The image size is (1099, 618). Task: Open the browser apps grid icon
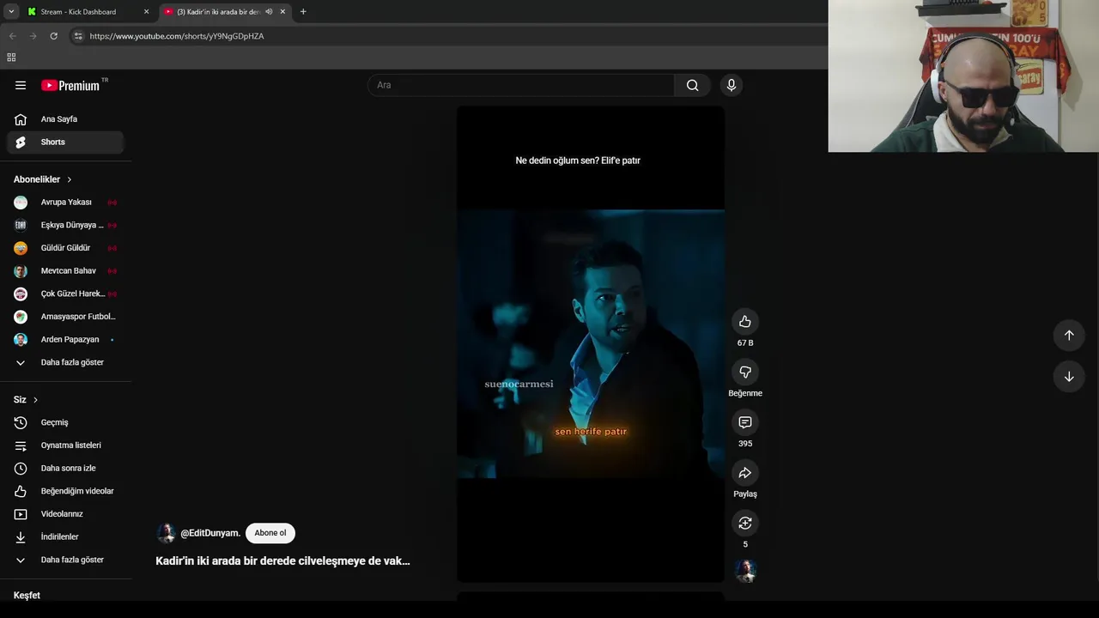pyautogui.click(x=11, y=58)
